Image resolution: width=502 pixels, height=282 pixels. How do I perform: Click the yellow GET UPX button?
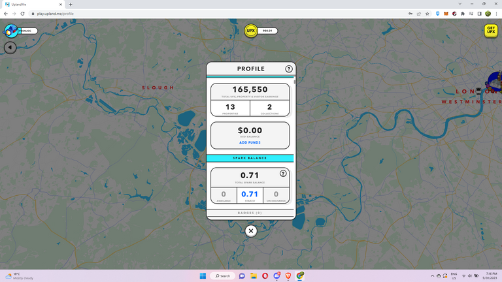click(x=491, y=31)
